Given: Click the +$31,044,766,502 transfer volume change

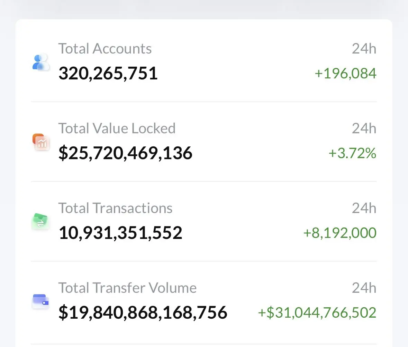Looking at the screenshot, I should tap(317, 312).
